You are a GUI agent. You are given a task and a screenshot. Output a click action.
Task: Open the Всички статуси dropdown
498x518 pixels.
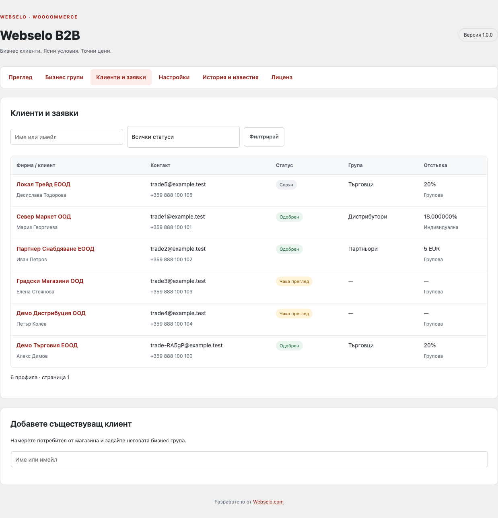coord(183,137)
